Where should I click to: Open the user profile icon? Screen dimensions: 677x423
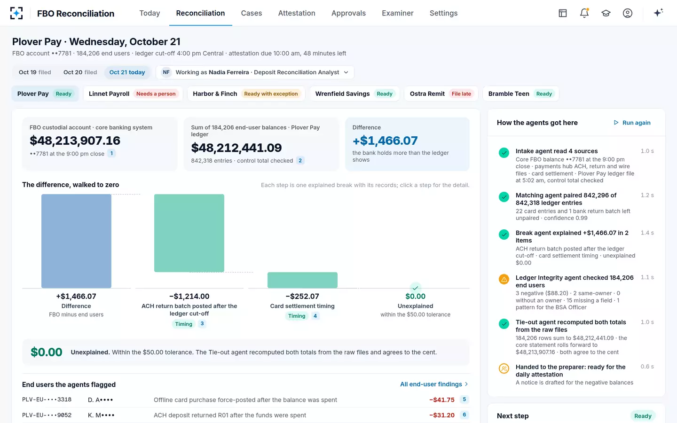628,13
